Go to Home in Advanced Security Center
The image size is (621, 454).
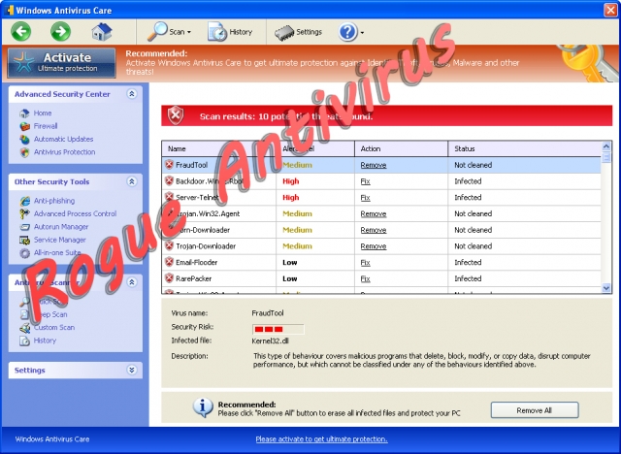tap(43, 113)
